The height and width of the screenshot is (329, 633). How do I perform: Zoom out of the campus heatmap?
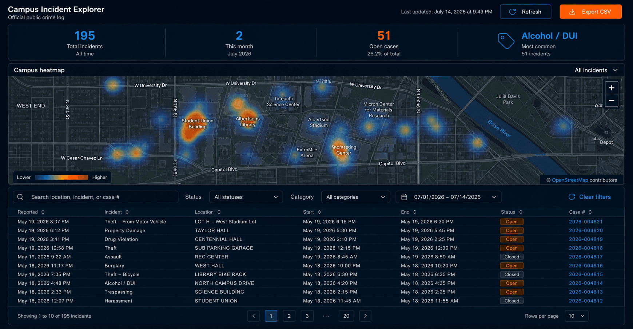point(612,100)
